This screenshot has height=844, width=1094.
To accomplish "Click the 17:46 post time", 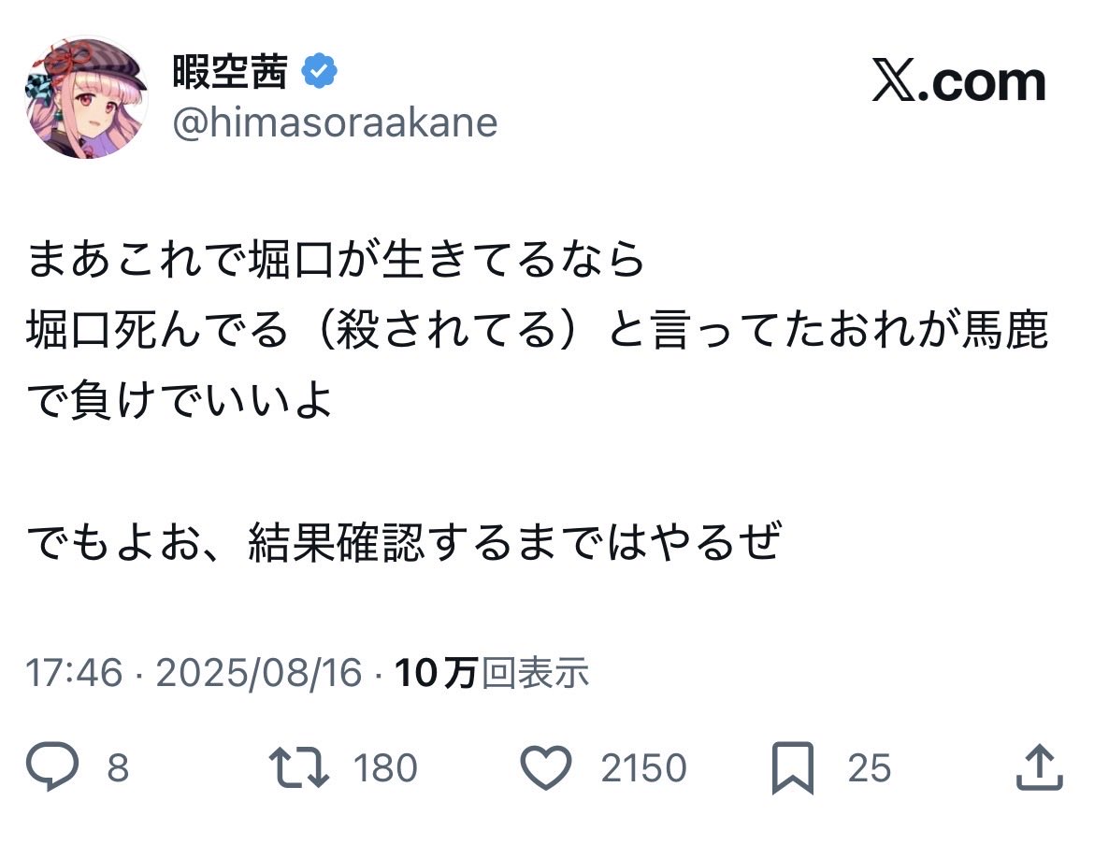I will point(74,672).
